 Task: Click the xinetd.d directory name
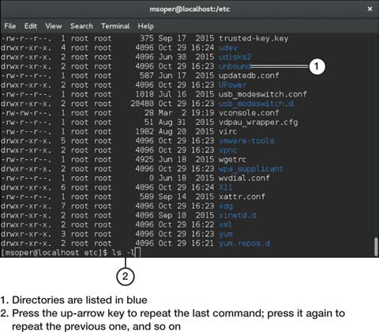[x=238, y=215]
